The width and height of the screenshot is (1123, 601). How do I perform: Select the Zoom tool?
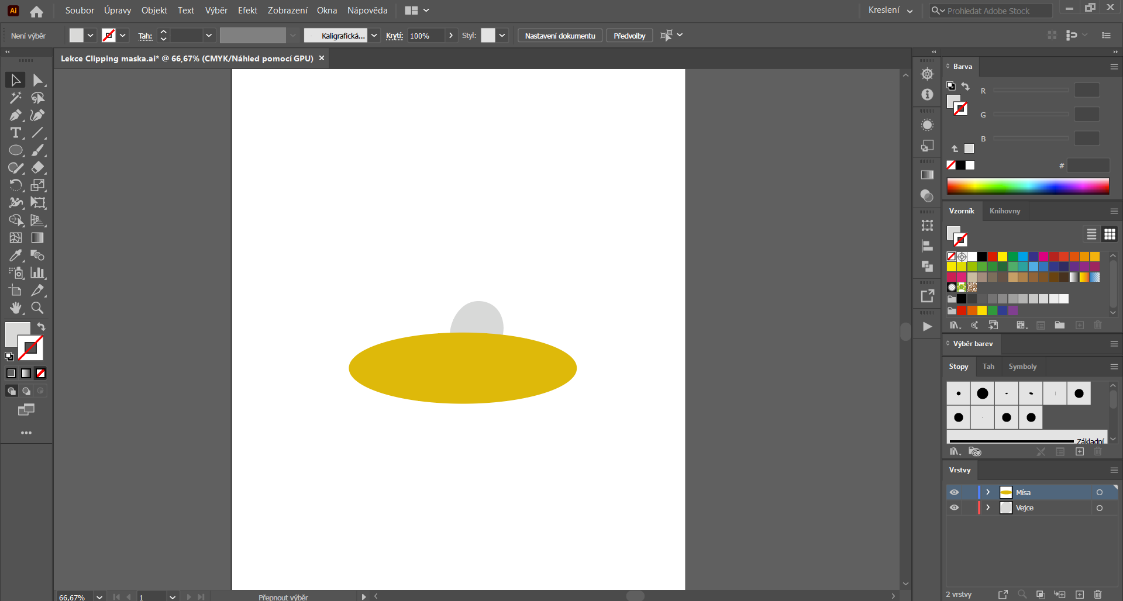(37, 308)
